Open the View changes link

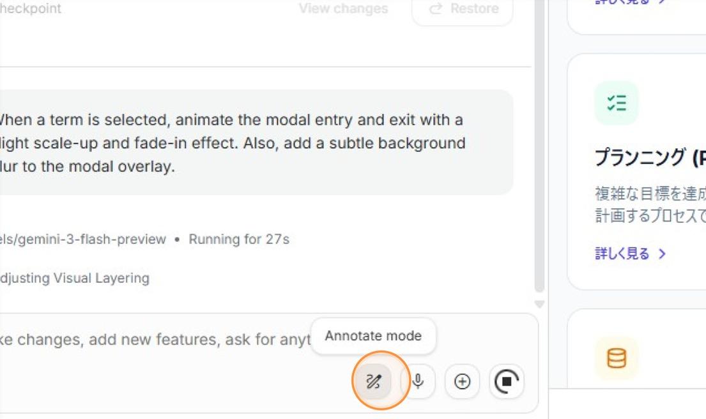[x=343, y=9]
